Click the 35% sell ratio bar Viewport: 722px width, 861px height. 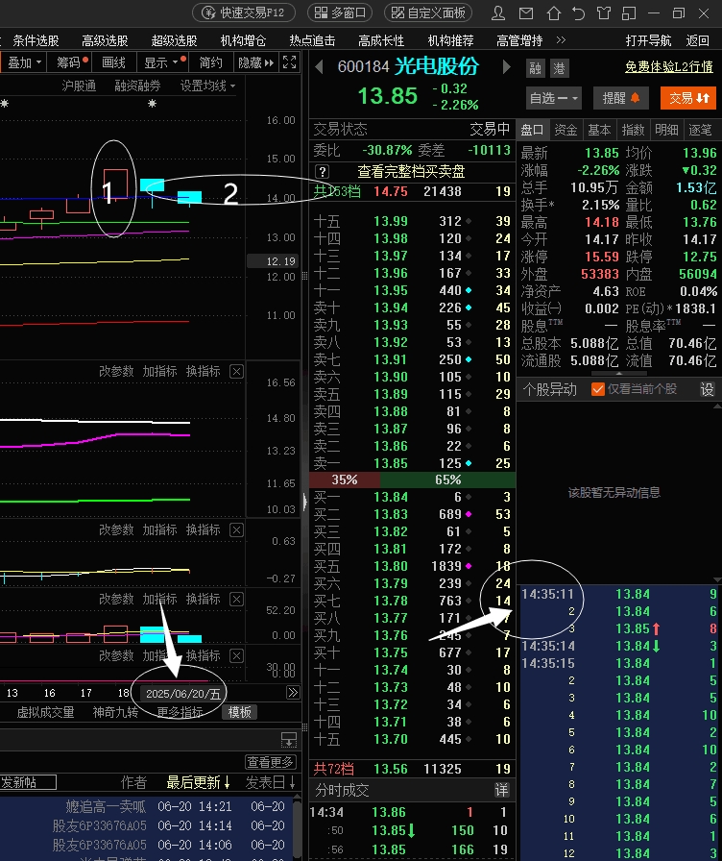click(345, 480)
